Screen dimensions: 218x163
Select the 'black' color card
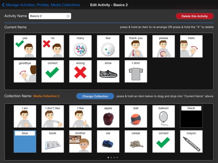tap(191, 116)
